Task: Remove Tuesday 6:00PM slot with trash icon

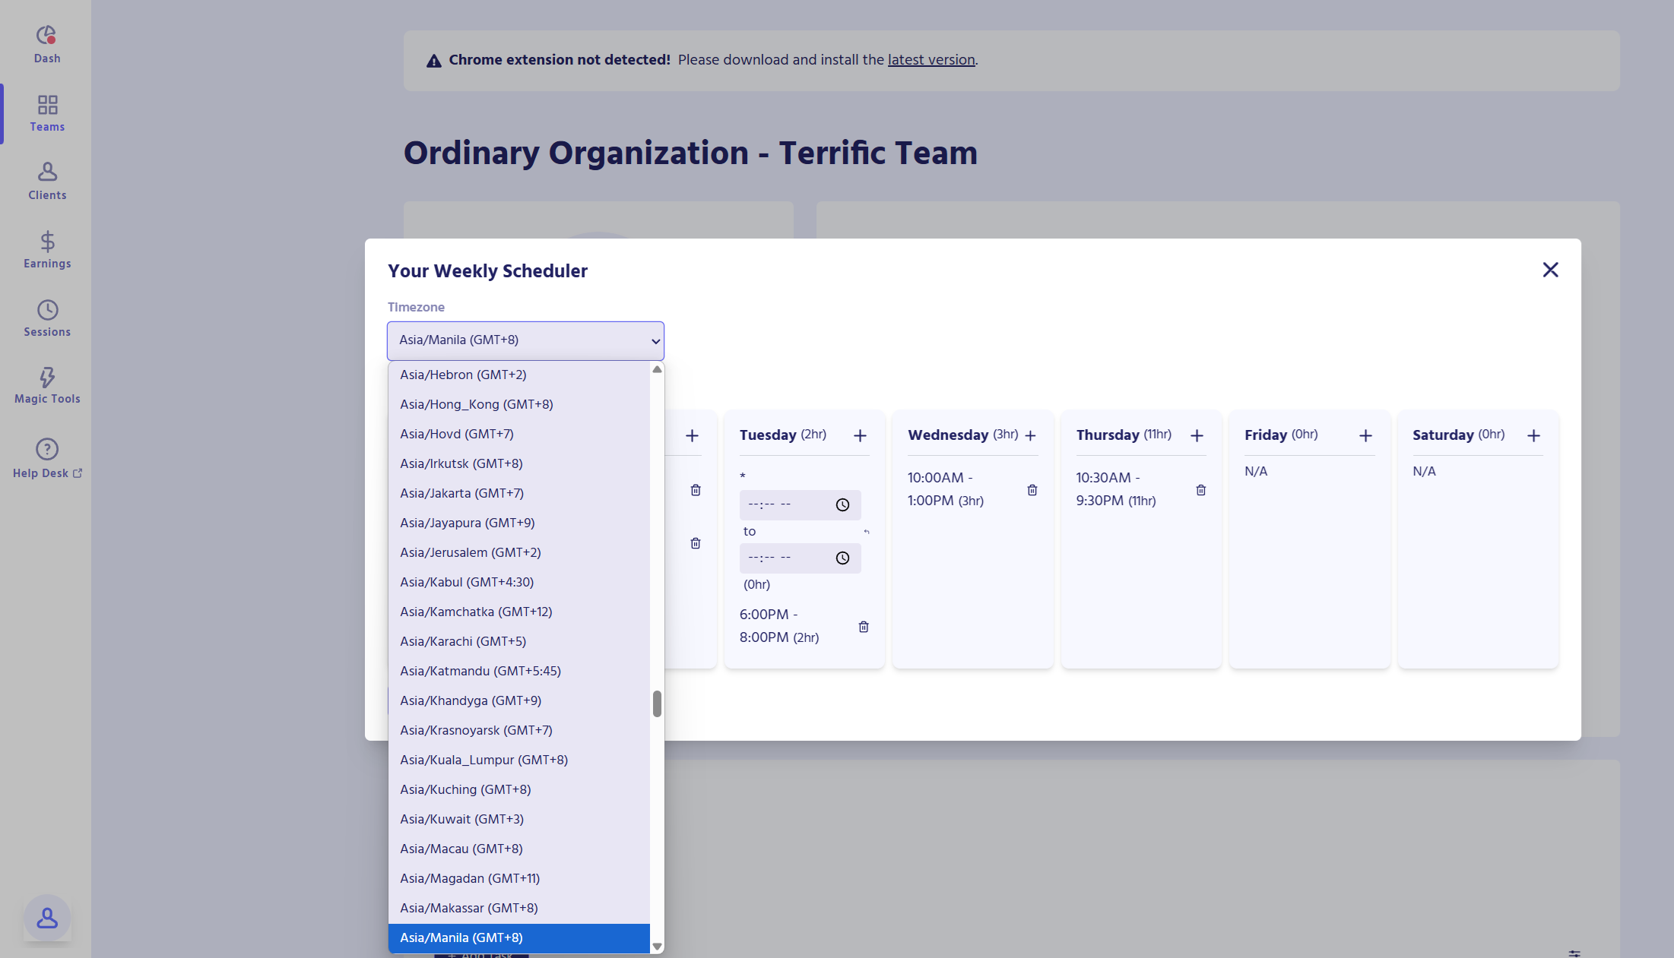Action: tap(864, 627)
